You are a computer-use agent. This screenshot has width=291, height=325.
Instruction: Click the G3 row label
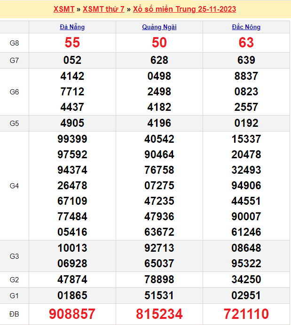(14, 256)
